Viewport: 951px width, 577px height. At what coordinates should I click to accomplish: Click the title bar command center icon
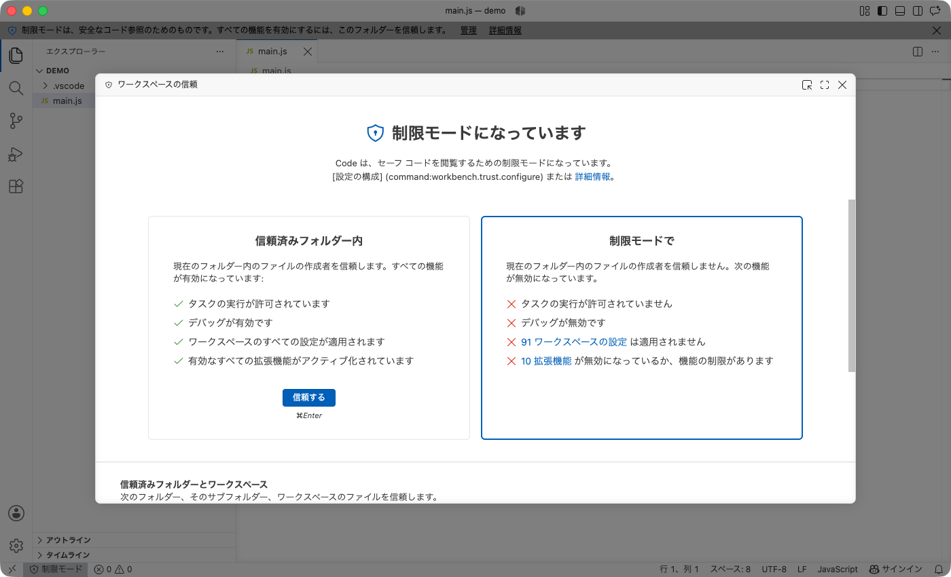pos(520,11)
